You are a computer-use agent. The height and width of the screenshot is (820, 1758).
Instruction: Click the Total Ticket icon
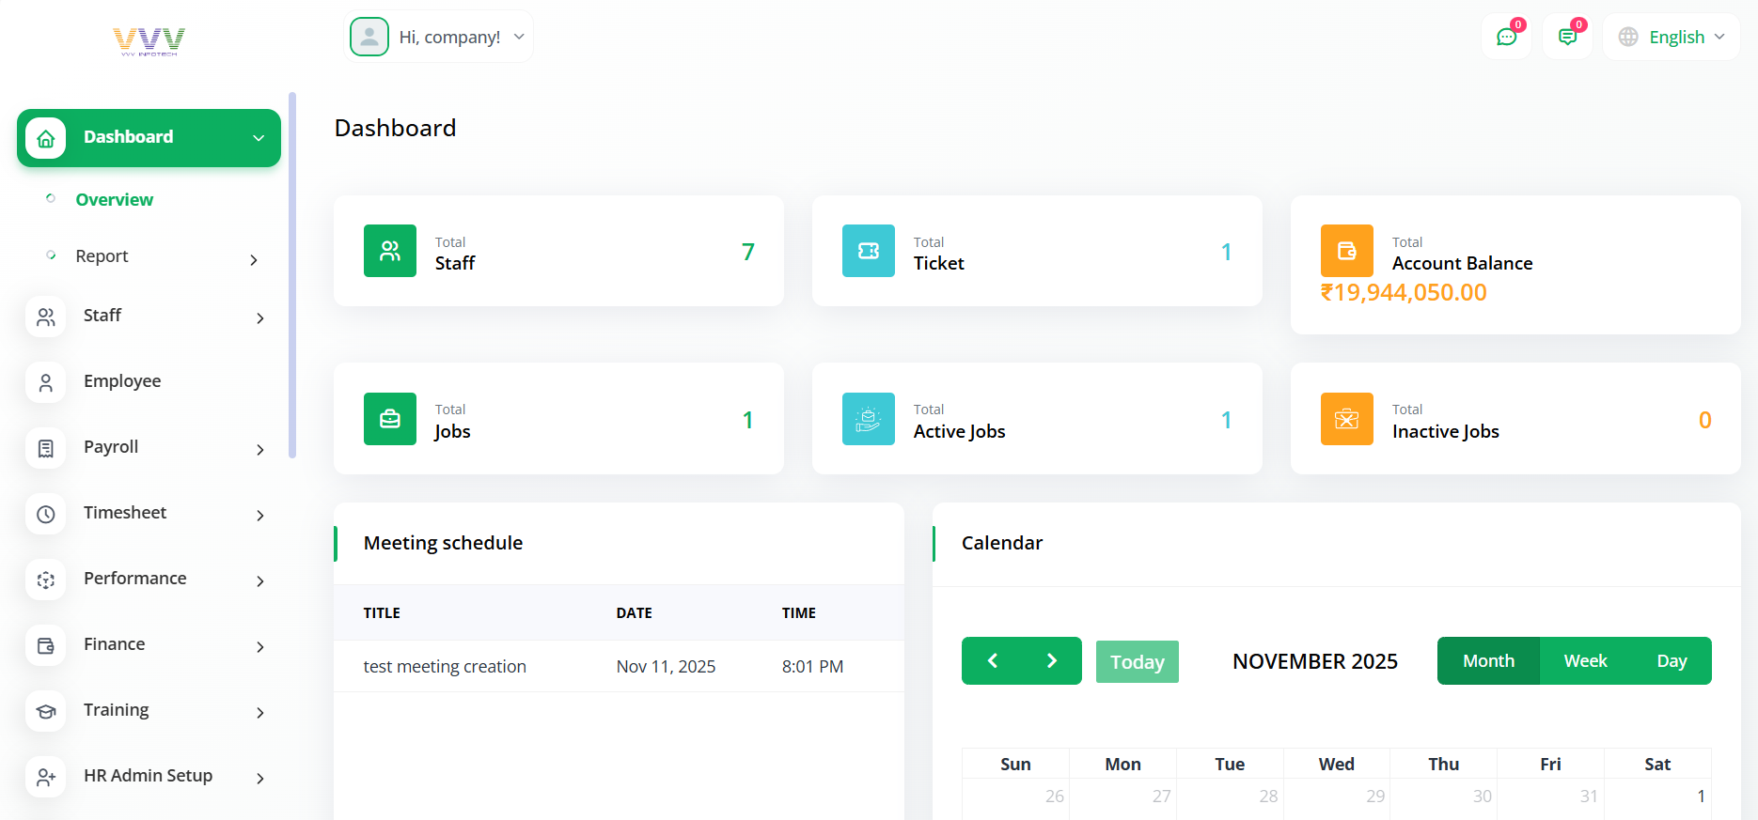tap(869, 251)
